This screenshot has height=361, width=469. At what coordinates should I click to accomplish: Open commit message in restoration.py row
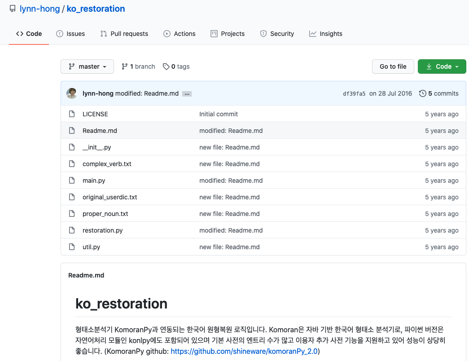tap(231, 230)
